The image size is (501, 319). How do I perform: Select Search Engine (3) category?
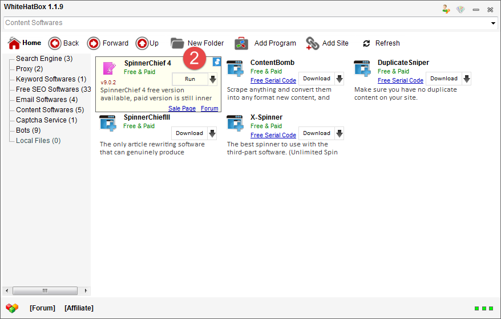point(45,59)
